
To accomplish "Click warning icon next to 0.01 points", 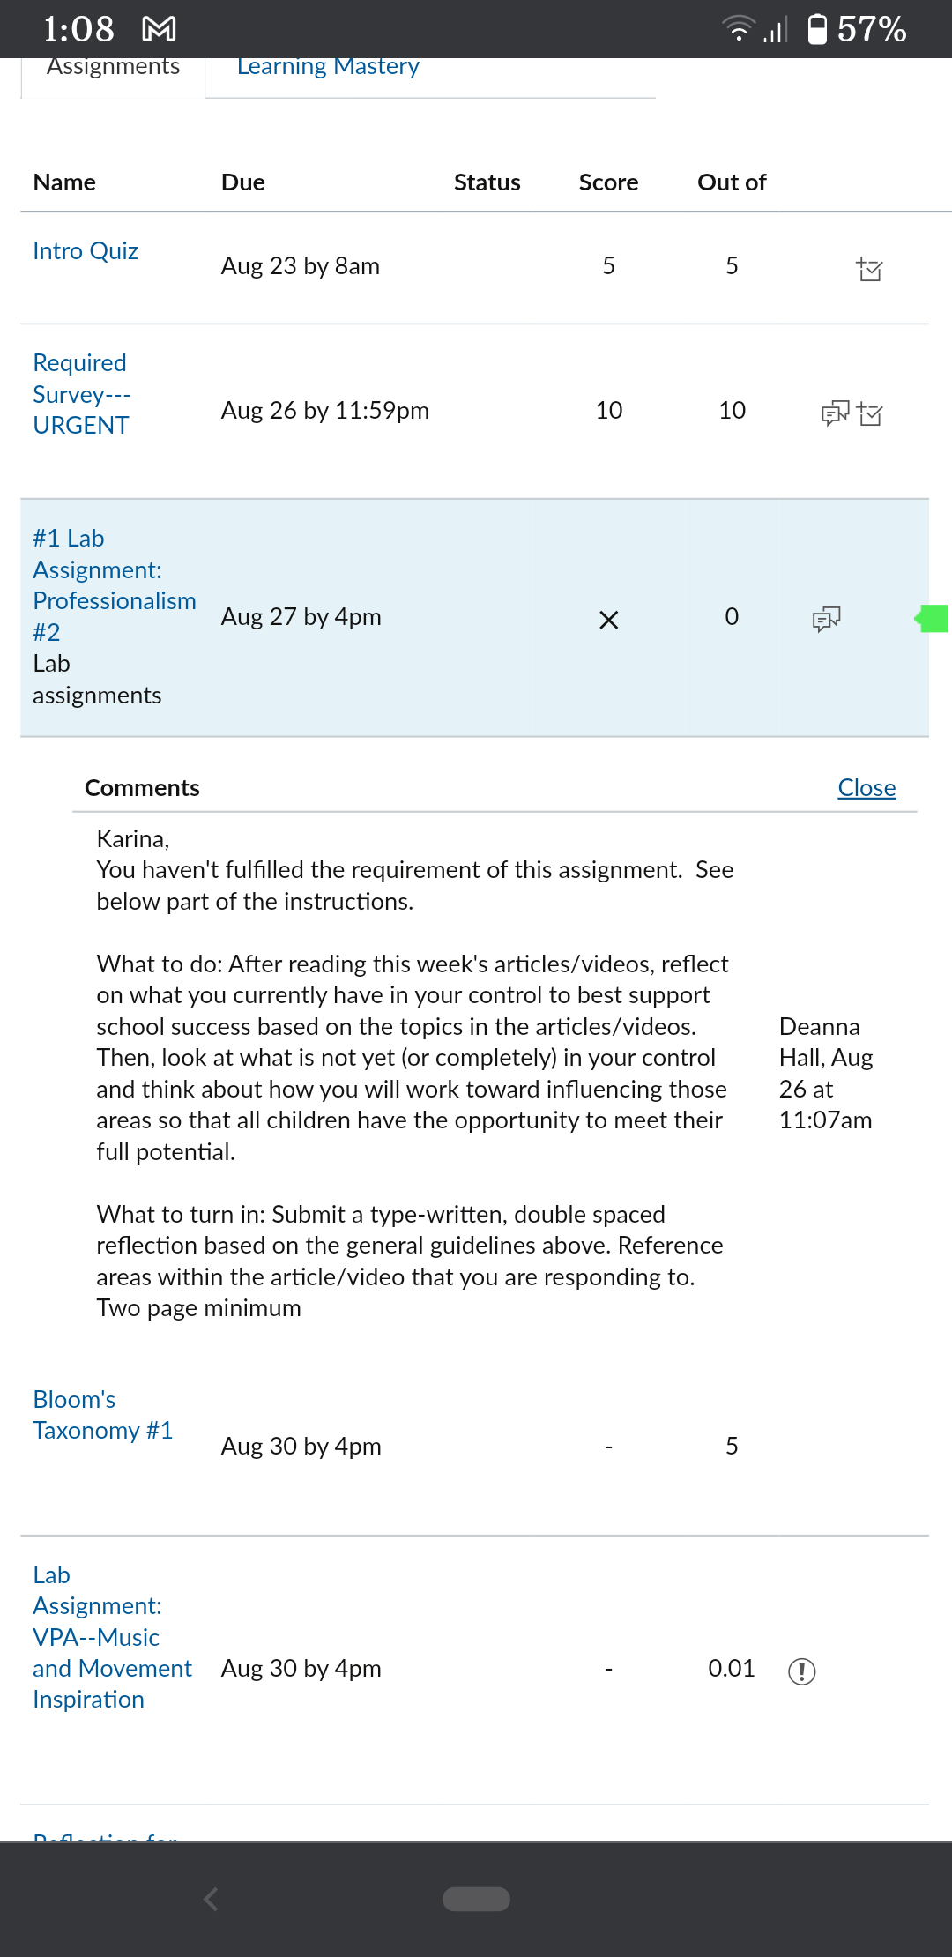I will [801, 1671].
